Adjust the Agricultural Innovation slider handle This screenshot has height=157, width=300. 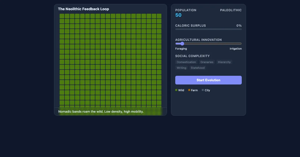(182, 44)
